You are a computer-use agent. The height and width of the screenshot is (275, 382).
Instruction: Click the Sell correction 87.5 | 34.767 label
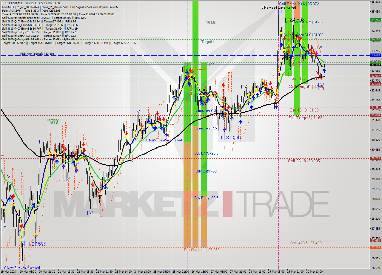(304, 22)
